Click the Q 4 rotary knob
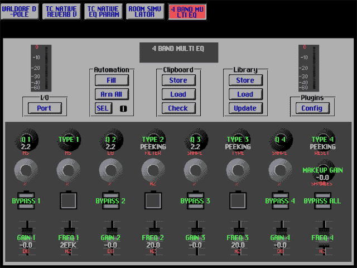 click(x=280, y=140)
